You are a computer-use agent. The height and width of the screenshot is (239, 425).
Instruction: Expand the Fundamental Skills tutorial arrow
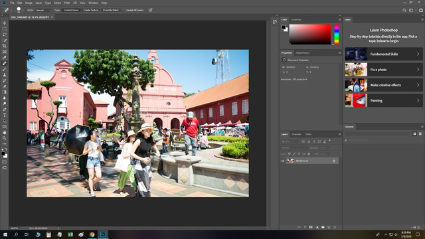coord(418,54)
